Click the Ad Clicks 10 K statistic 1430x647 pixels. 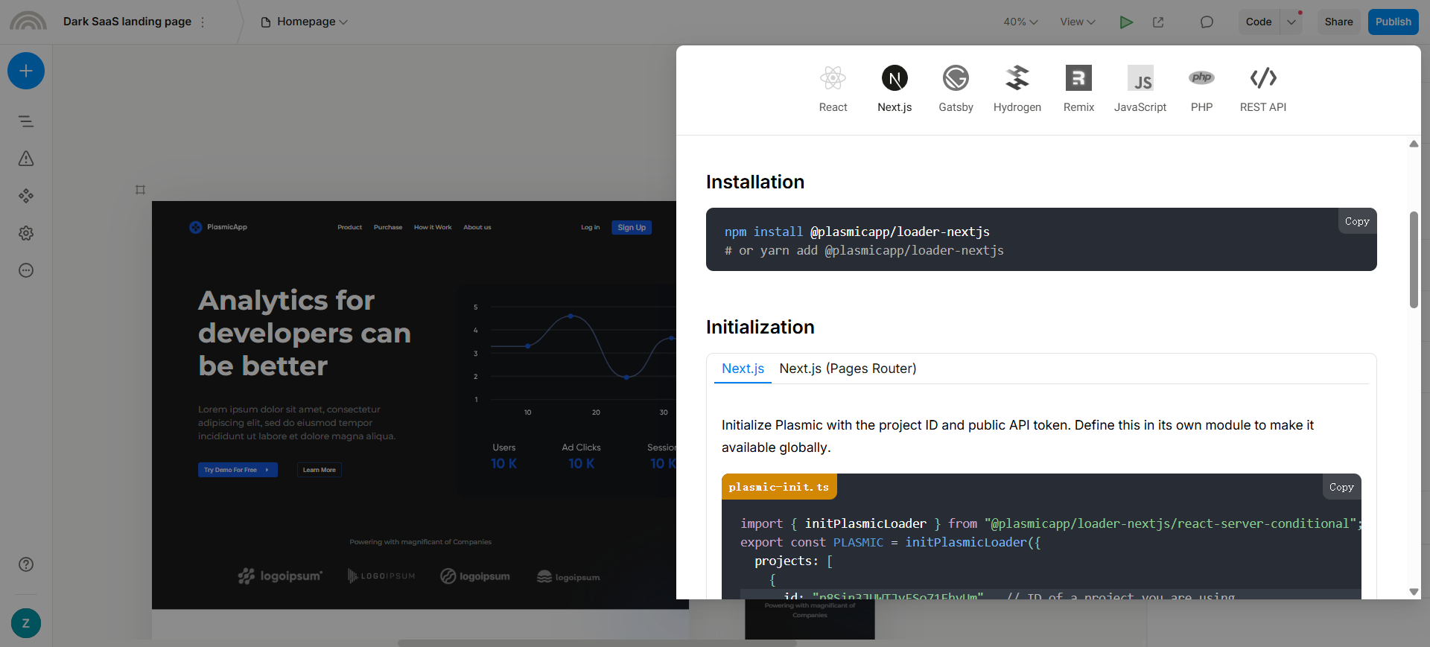click(x=581, y=456)
